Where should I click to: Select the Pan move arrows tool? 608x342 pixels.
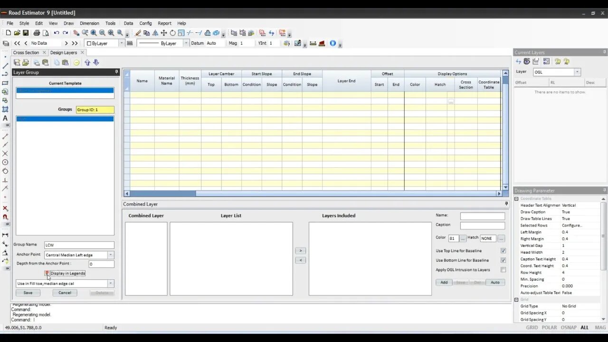[x=164, y=33]
